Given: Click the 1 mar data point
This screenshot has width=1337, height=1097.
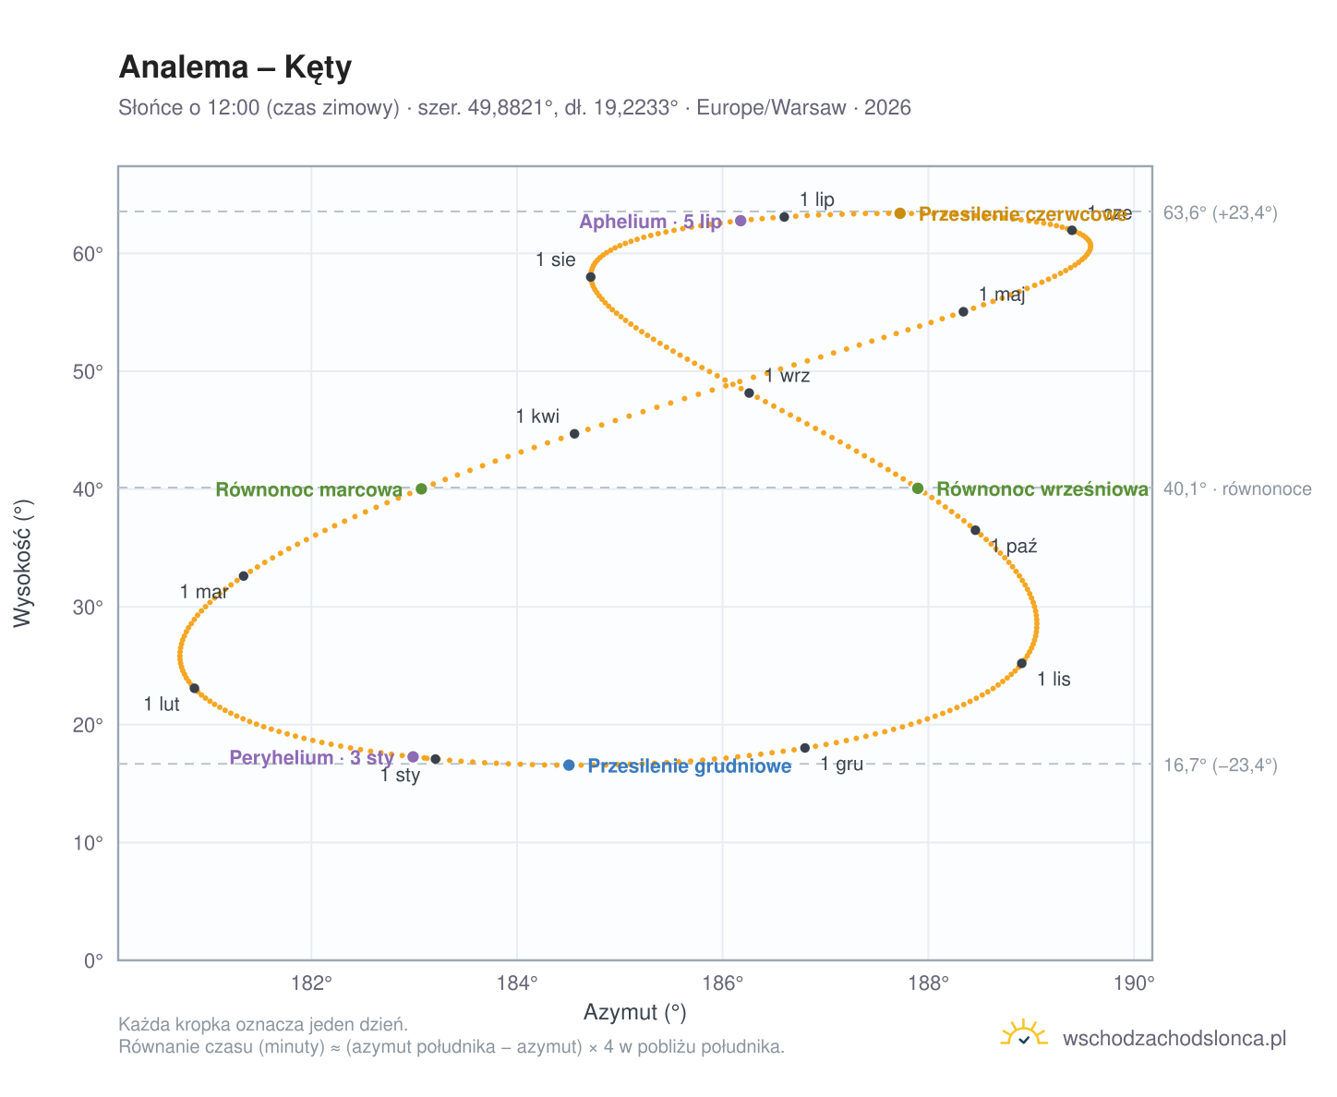Looking at the screenshot, I should (x=244, y=576).
